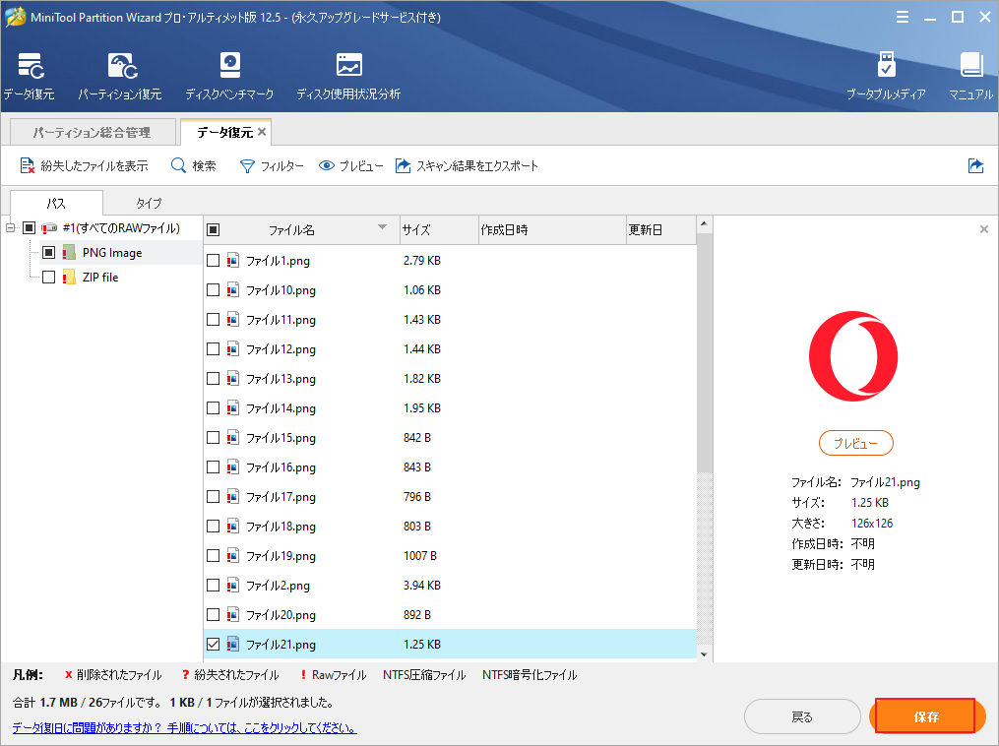Switch to パーティション総合管理 tab
This screenshot has width=999, height=746.
click(92, 131)
